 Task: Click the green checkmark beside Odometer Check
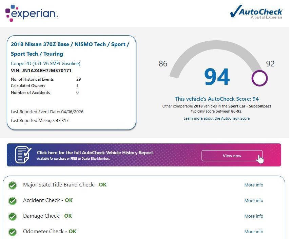13,232
